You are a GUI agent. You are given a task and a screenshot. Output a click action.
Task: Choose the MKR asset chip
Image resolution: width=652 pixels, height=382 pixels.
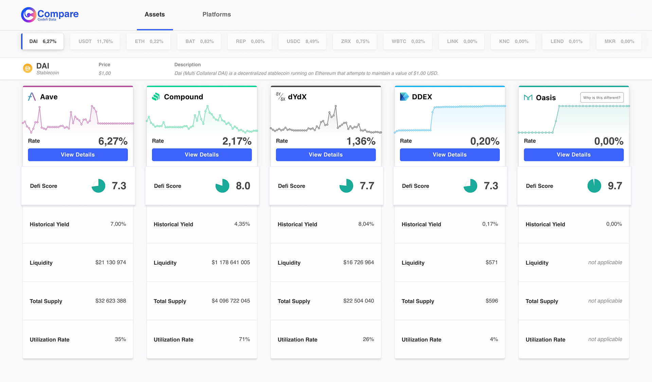pos(619,41)
